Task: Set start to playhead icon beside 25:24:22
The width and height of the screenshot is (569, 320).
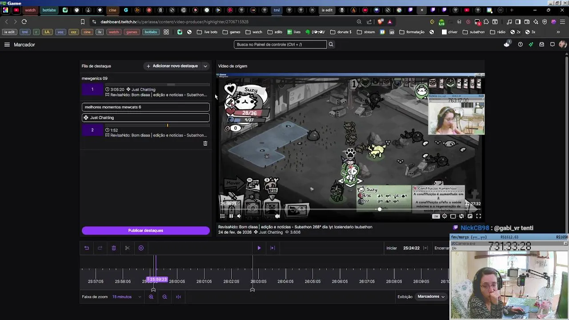Action: click(425, 248)
